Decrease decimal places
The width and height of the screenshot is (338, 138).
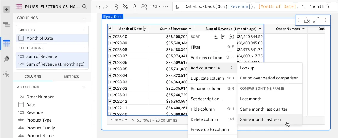pos(135,7)
